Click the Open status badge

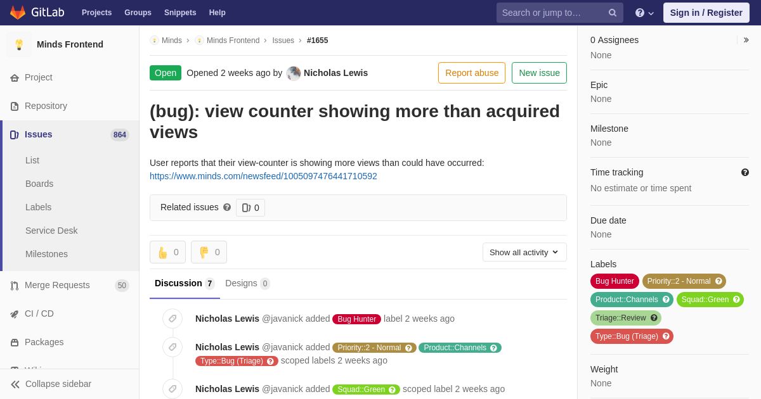pos(166,73)
